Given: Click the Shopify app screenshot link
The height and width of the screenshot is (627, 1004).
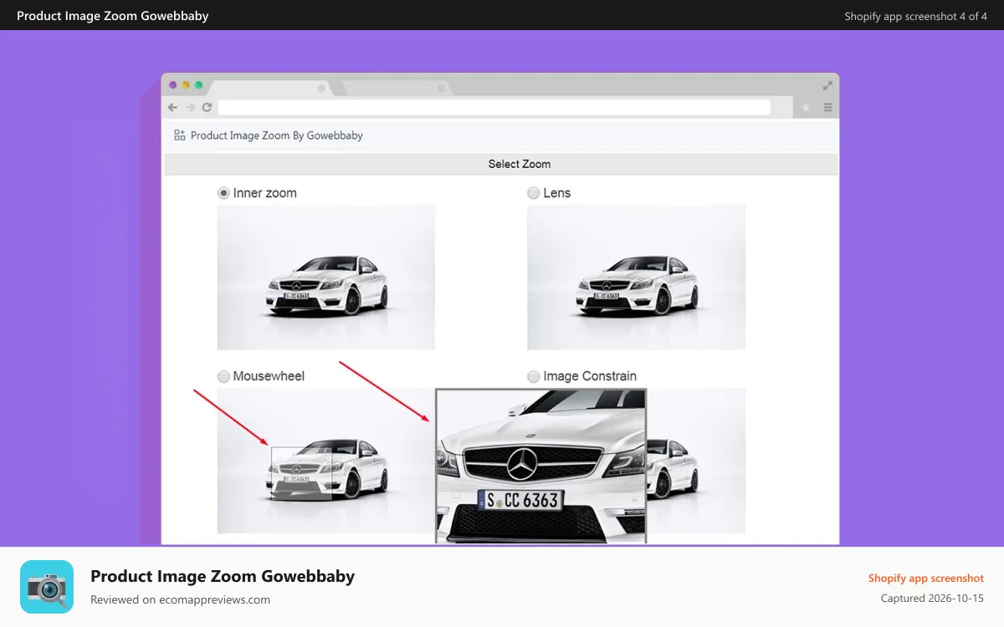Looking at the screenshot, I should click(x=926, y=579).
